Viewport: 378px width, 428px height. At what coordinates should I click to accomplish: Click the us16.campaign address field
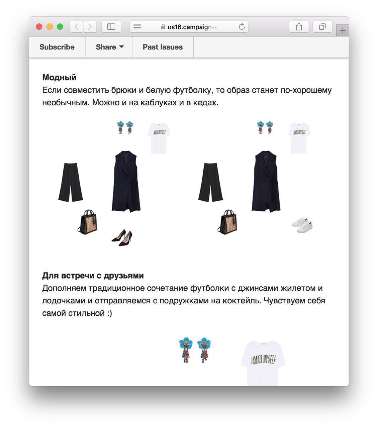189,27
